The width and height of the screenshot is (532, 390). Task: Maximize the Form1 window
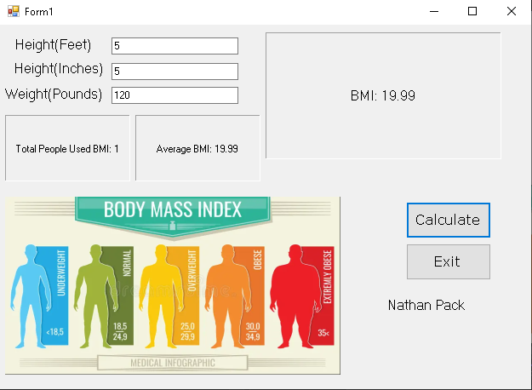click(472, 11)
